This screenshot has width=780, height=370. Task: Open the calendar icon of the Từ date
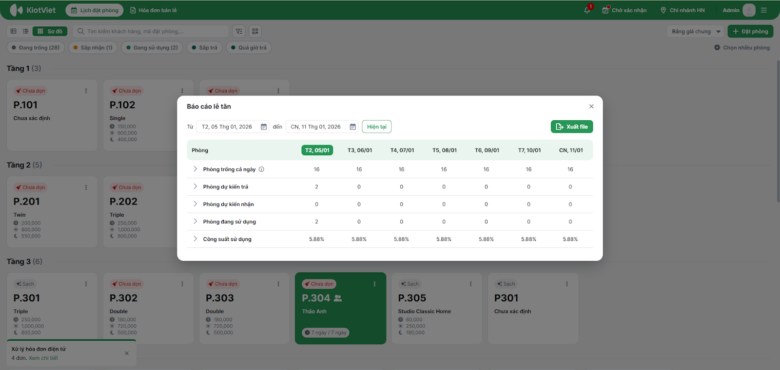[264, 127]
